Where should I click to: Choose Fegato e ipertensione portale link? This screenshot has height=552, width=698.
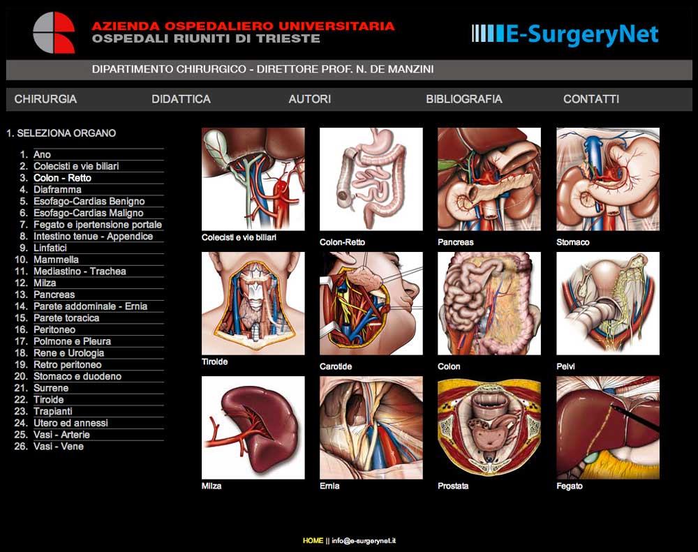(98, 225)
